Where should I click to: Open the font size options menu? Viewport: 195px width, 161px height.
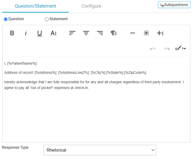pos(53,33)
